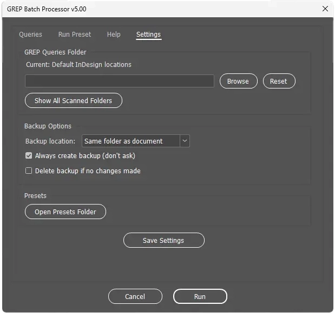Screen dimensions: 335x313
Task: Browse for a GREP queries folder
Action: (239, 81)
